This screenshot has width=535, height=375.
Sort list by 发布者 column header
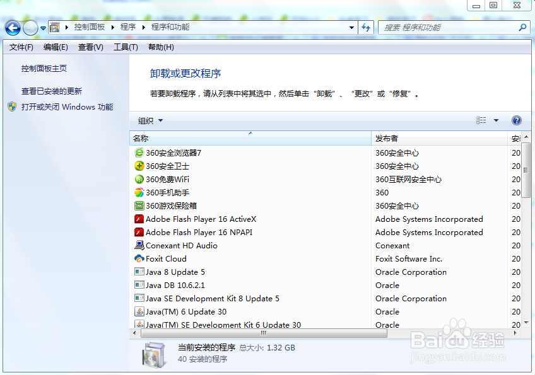440,139
